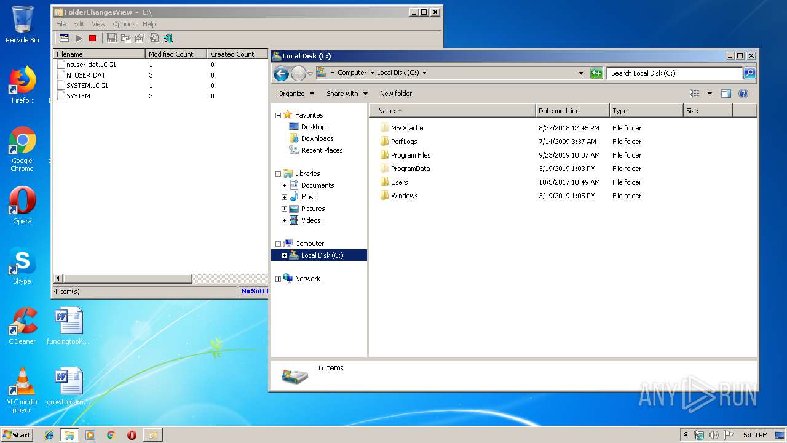Sort by Created Count column in FolderChangesView
787x443 pixels.
pyautogui.click(x=237, y=54)
